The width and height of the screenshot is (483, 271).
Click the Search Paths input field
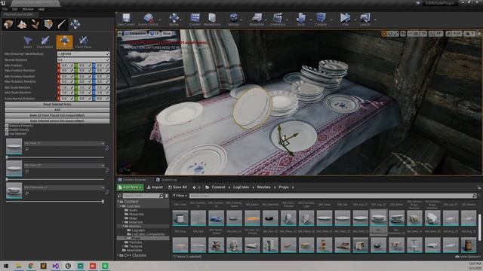point(143,196)
